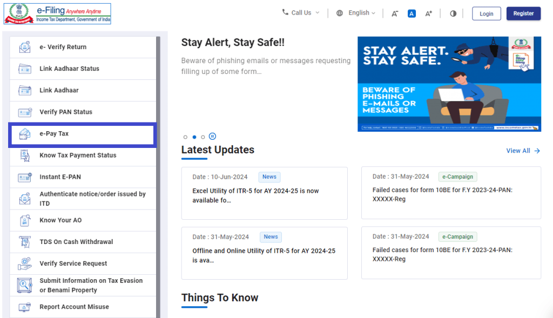This screenshot has height=318, width=553.
Task: Click the e-Verify Return envelope icon
Action: coord(25,47)
